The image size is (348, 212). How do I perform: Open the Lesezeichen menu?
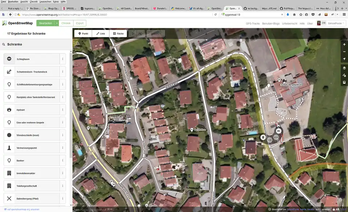tap(45, 1)
